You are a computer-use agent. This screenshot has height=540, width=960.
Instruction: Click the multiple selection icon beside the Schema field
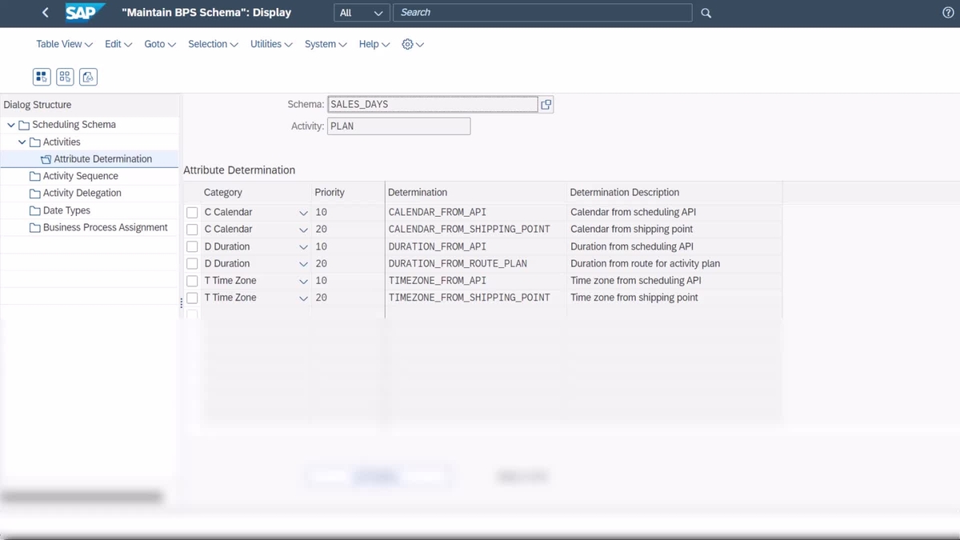click(546, 104)
